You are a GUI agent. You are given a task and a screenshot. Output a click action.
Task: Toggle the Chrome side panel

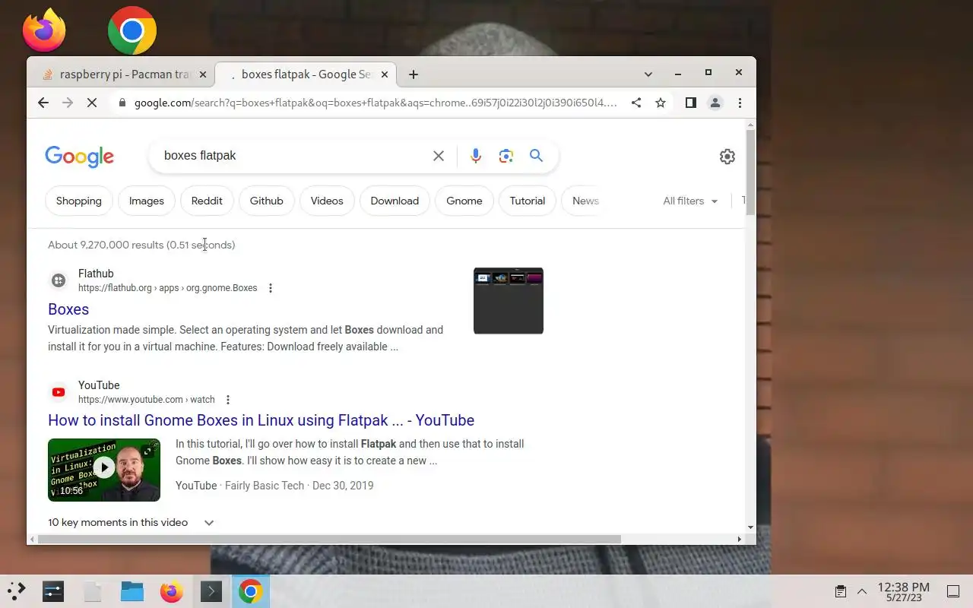(690, 103)
